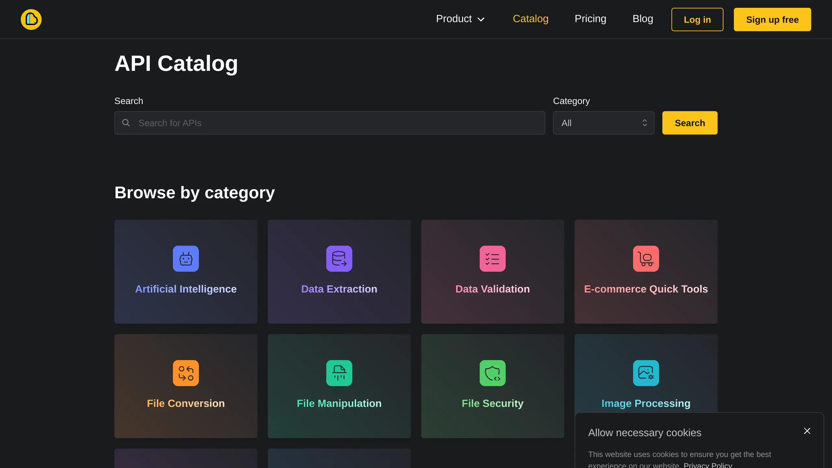Open the Image Processing category title
The height and width of the screenshot is (468, 832).
646,403
